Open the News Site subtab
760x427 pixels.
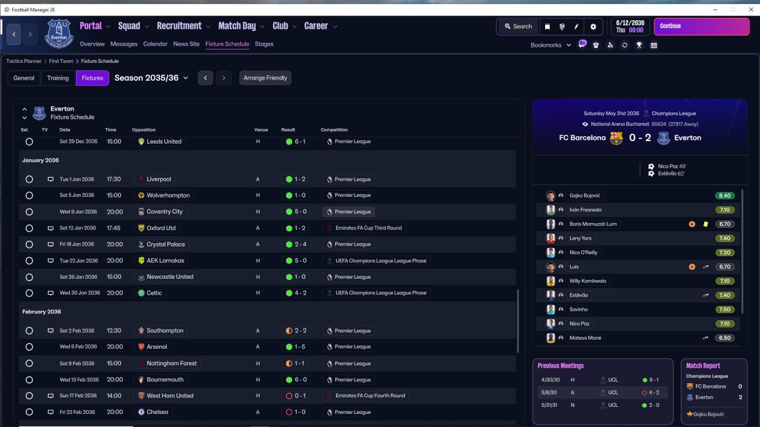186,44
